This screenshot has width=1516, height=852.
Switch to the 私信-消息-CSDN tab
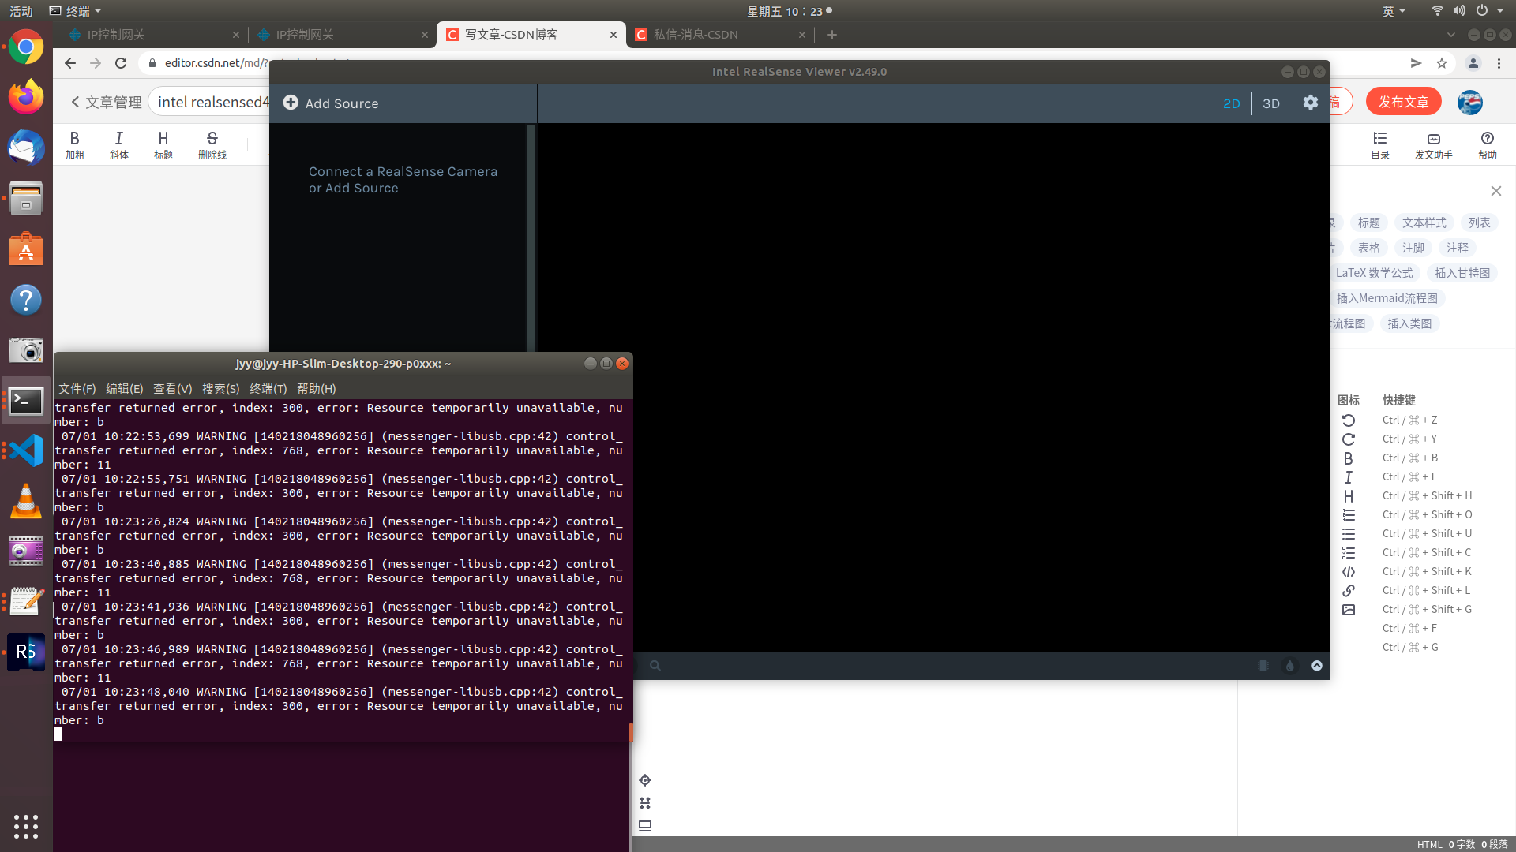coord(695,35)
